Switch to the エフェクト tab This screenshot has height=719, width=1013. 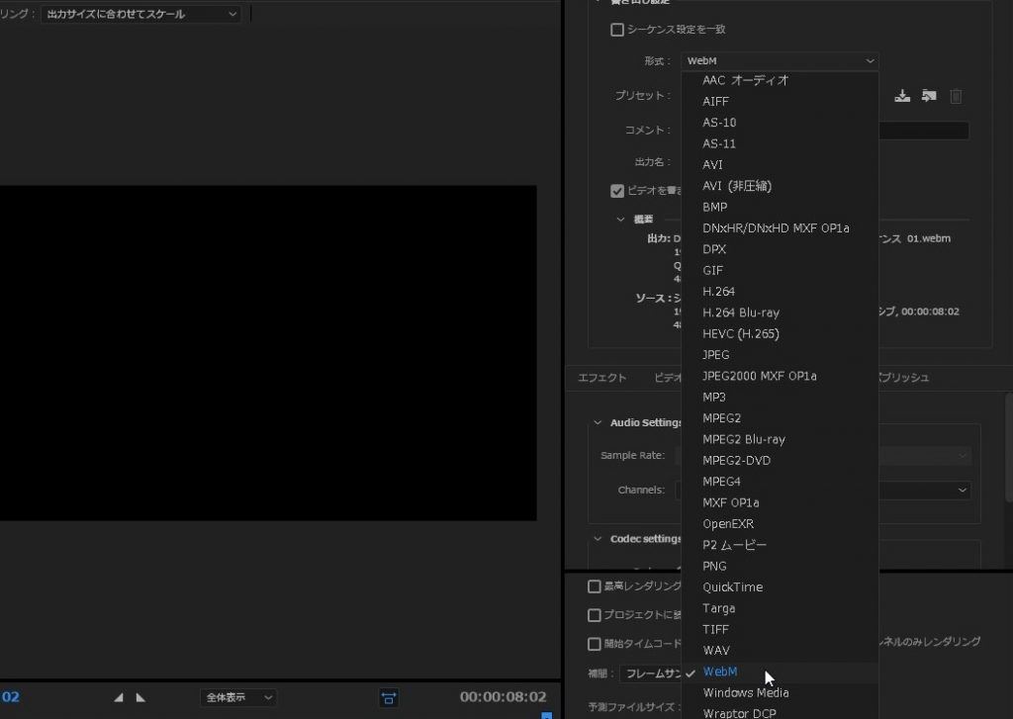[x=601, y=377]
